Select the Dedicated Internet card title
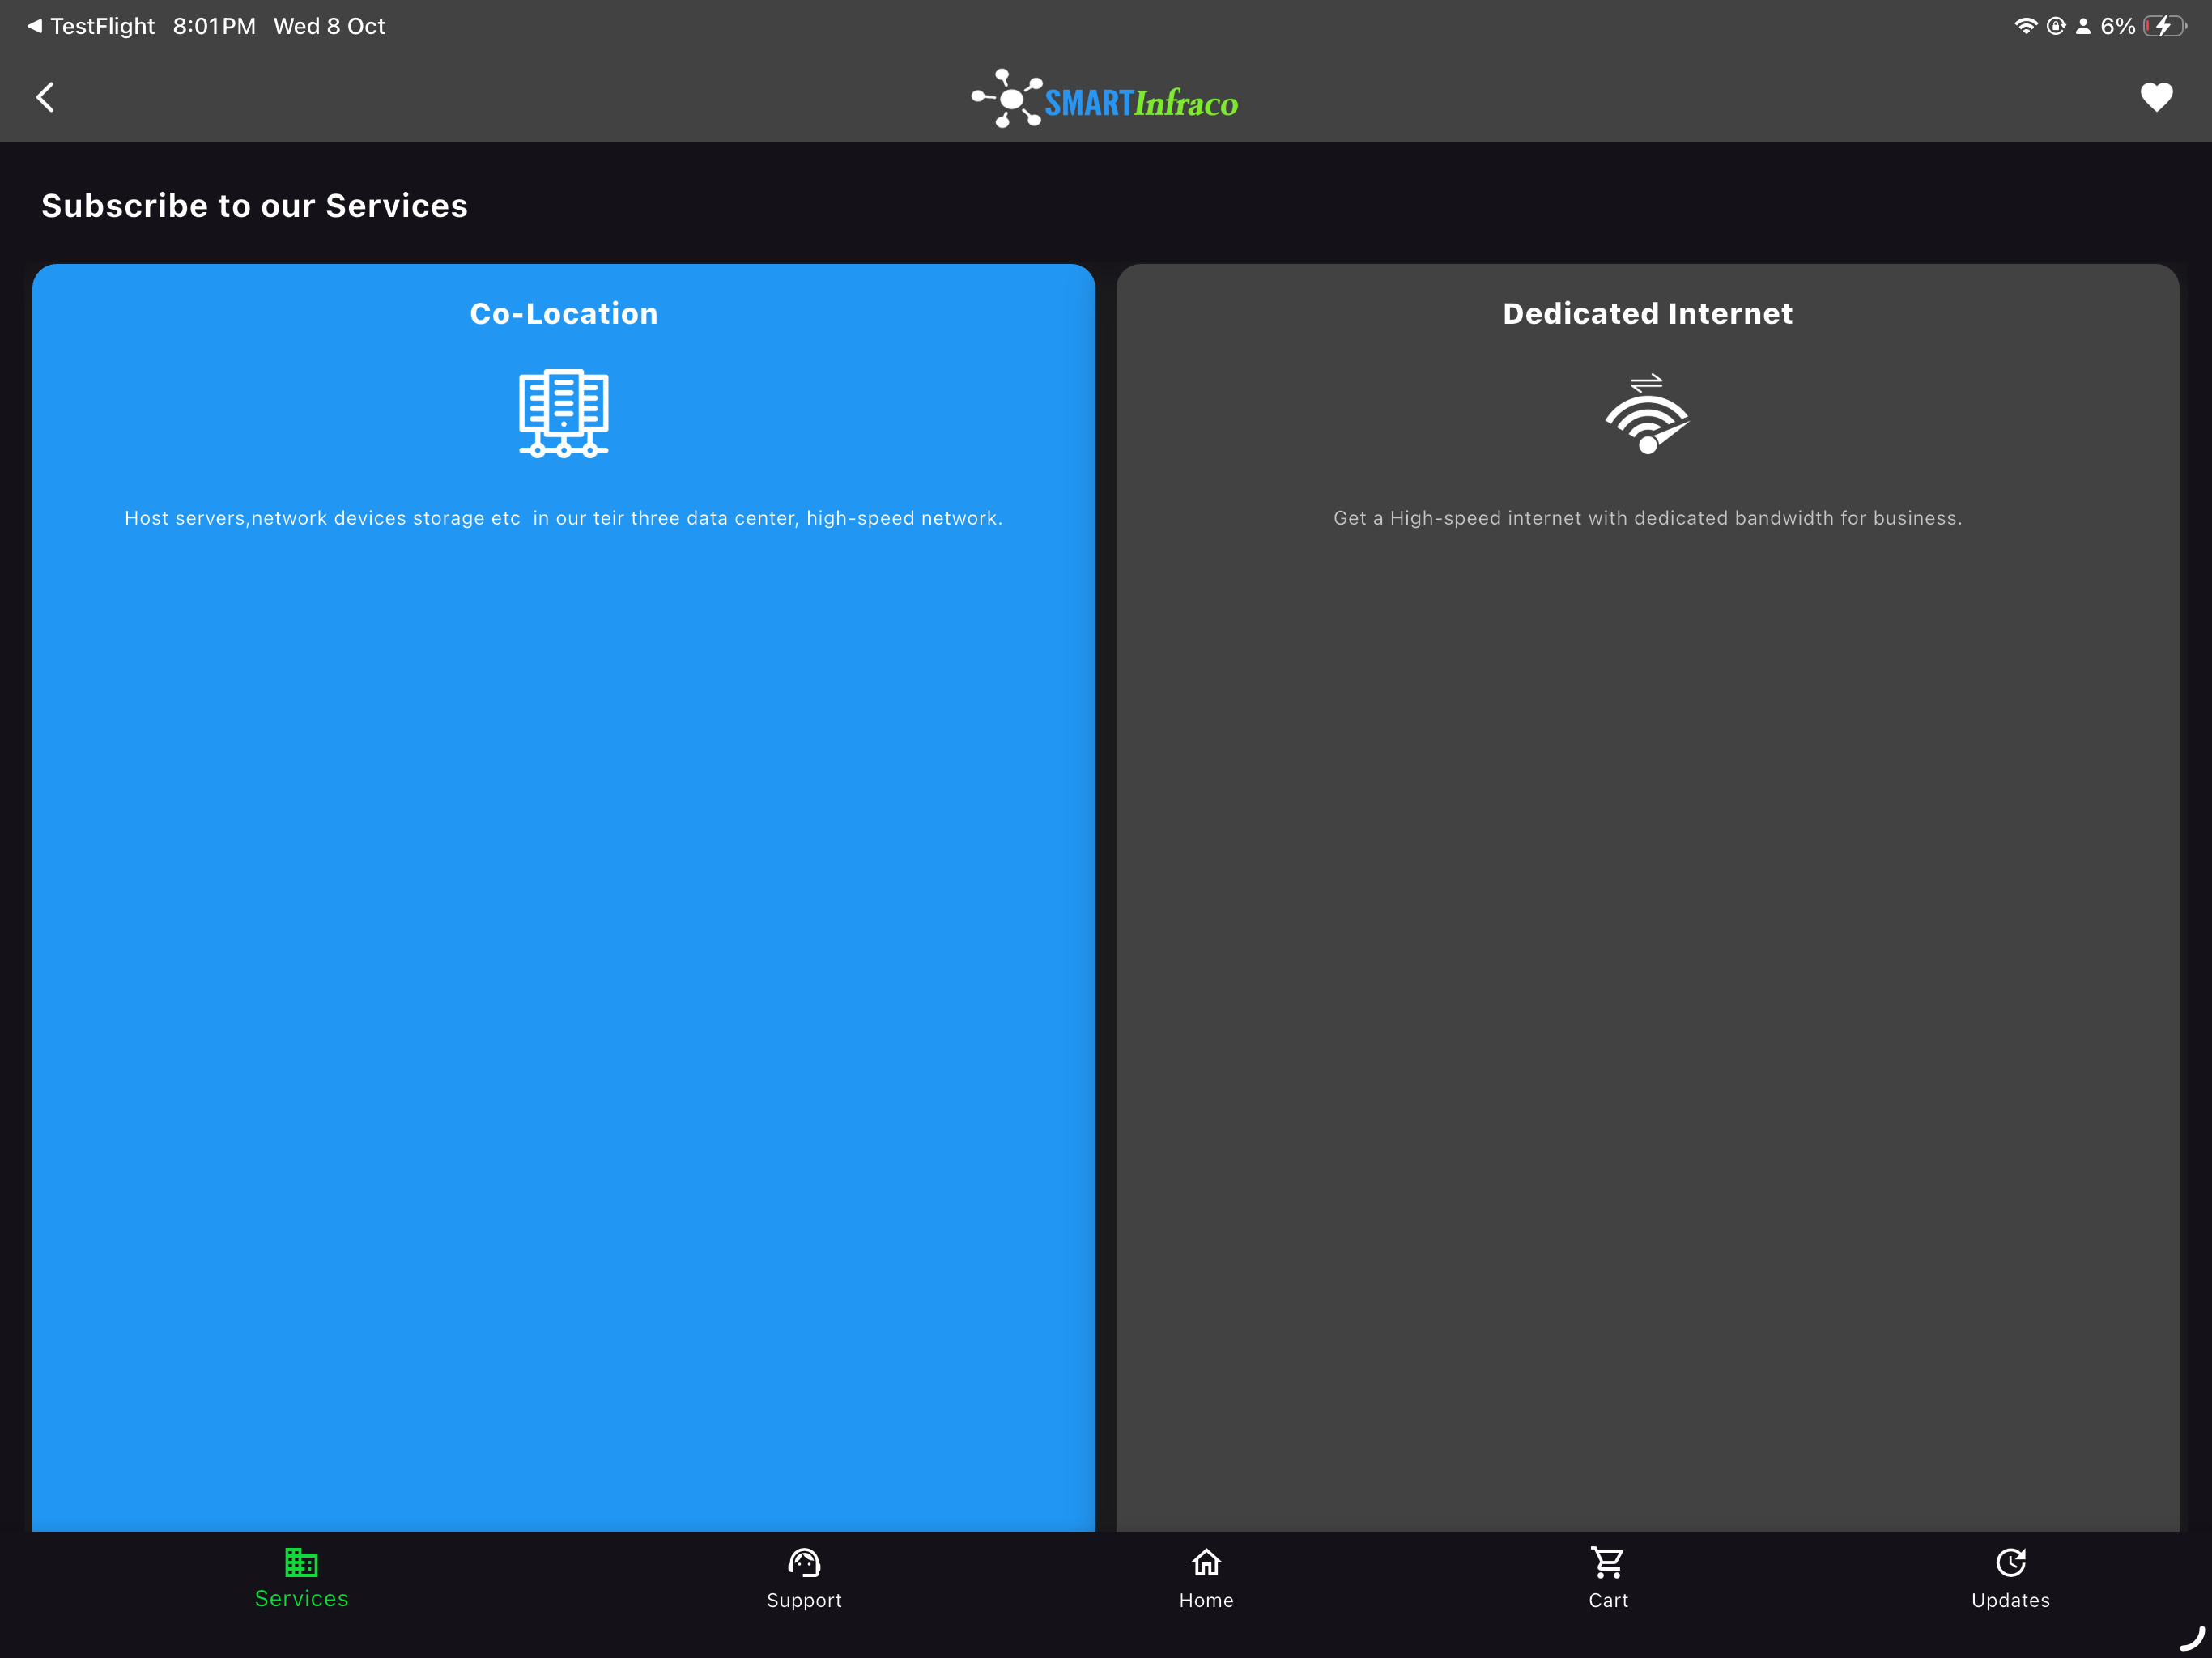The height and width of the screenshot is (1658, 2212). click(1647, 313)
